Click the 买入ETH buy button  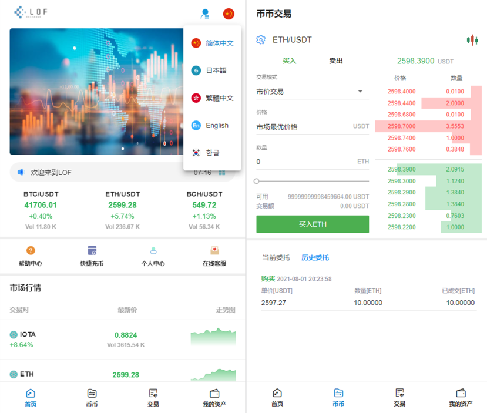(312, 224)
